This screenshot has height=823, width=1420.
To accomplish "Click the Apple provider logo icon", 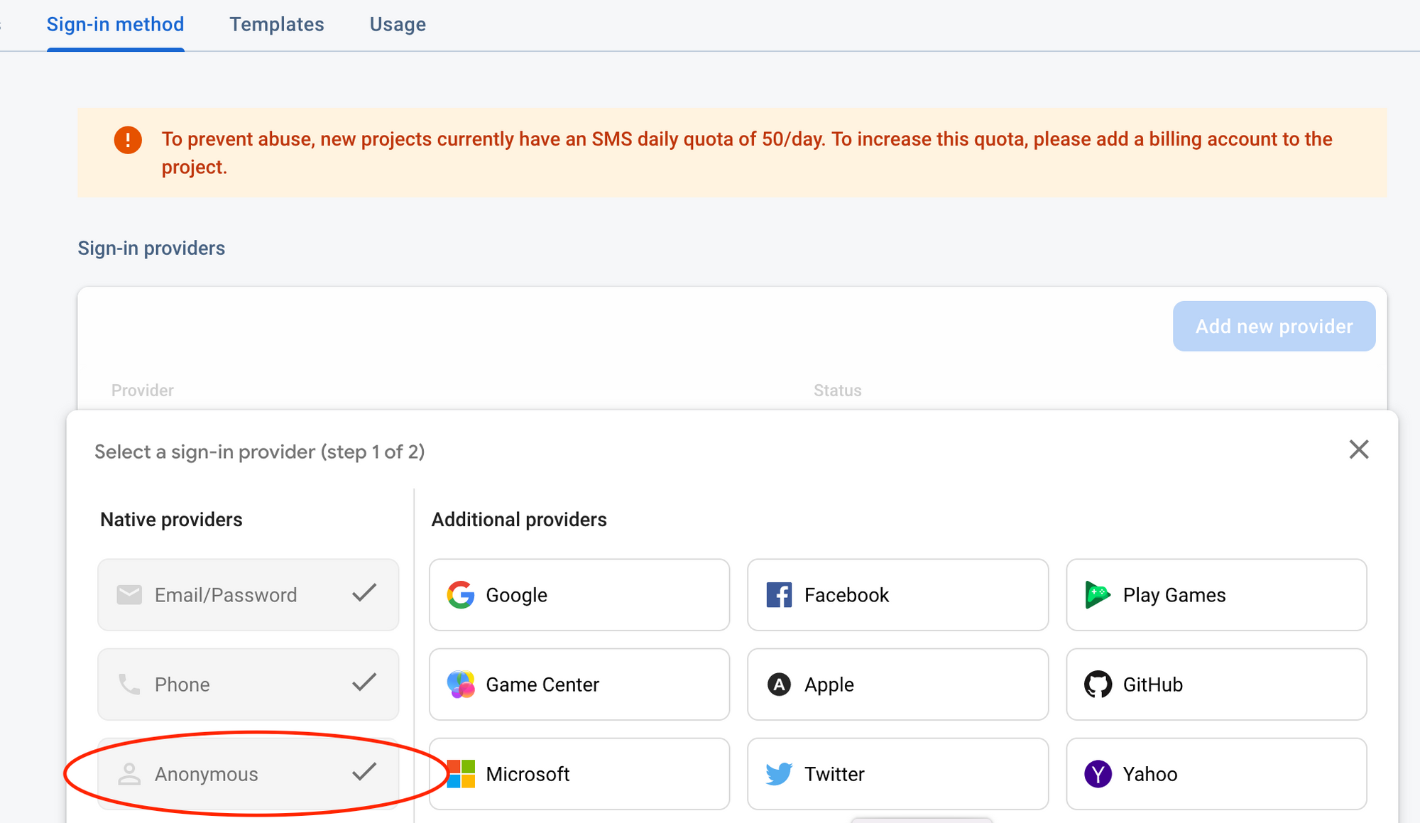I will 779,684.
